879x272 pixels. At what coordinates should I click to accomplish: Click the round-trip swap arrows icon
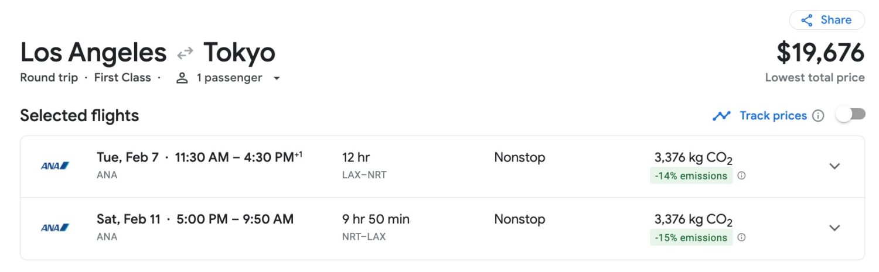[x=185, y=53]
